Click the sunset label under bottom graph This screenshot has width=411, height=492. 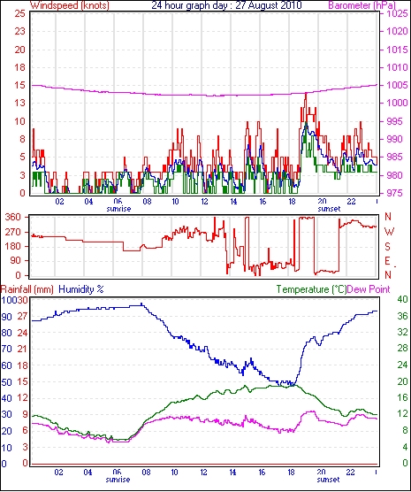[x=328, y=480]
